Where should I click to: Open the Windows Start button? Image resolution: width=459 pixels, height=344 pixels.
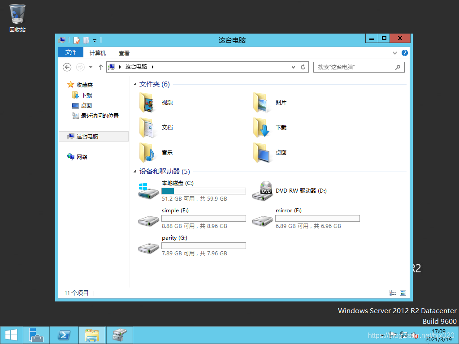click(x=11, y=335)
